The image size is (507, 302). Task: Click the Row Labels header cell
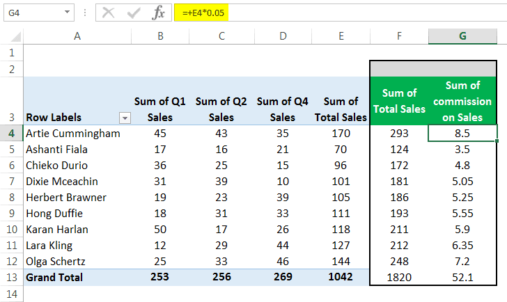77,101
